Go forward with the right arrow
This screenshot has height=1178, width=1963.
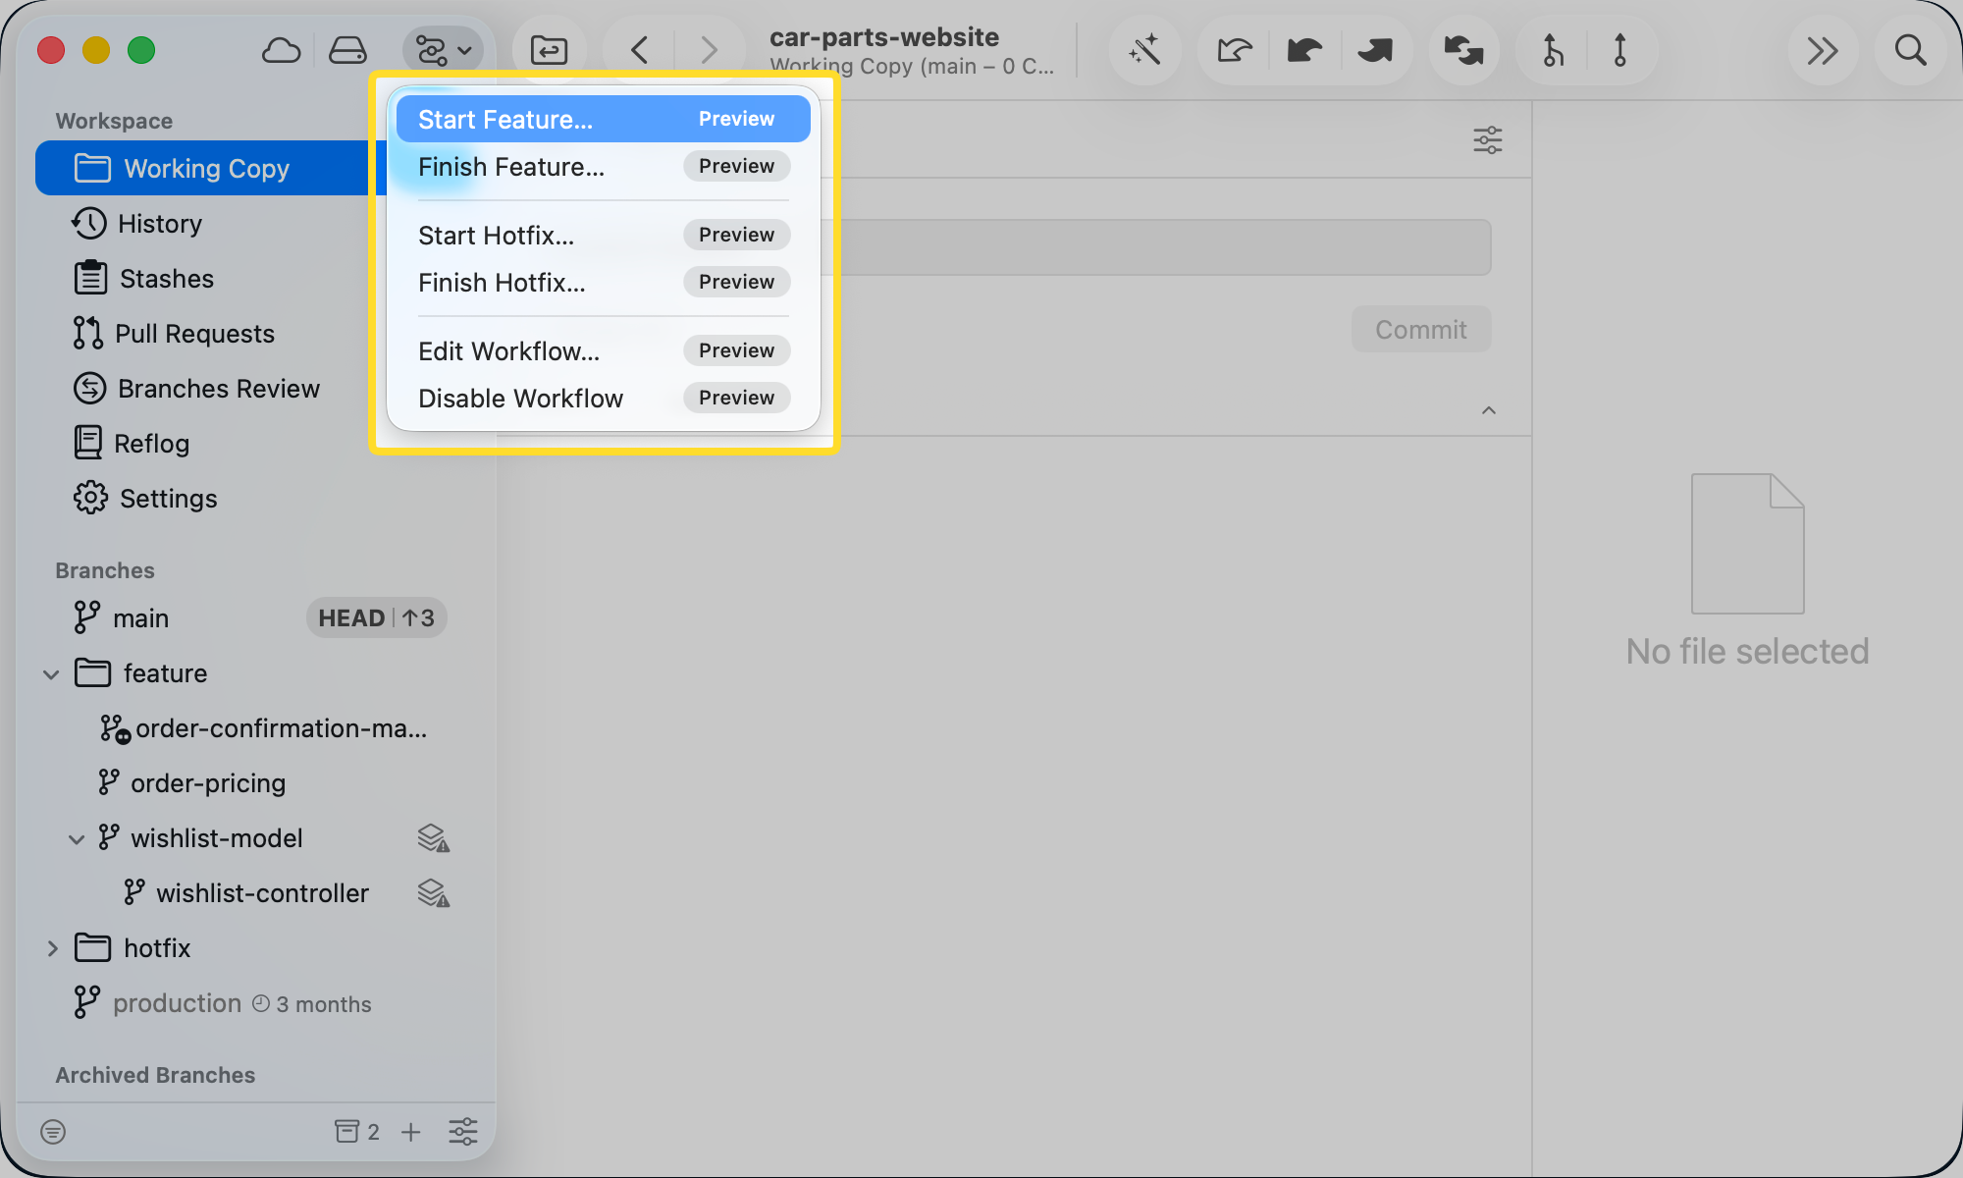coord(709,50)
